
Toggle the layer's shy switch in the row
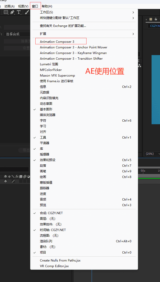[x=6, y=181]
